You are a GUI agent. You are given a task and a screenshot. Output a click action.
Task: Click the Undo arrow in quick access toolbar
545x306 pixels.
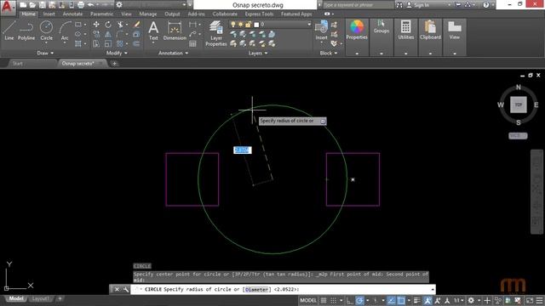(91, 5)
